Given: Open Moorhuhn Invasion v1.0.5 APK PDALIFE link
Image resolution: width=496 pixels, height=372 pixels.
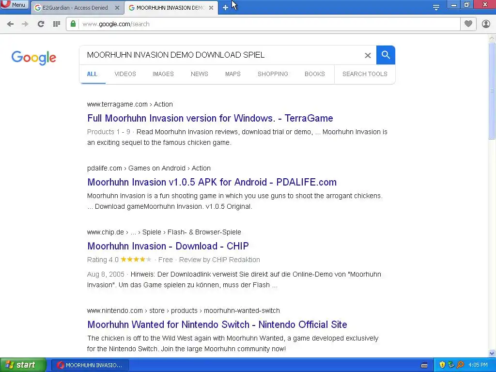Looking at the screenshot, I should pos(212,182).
